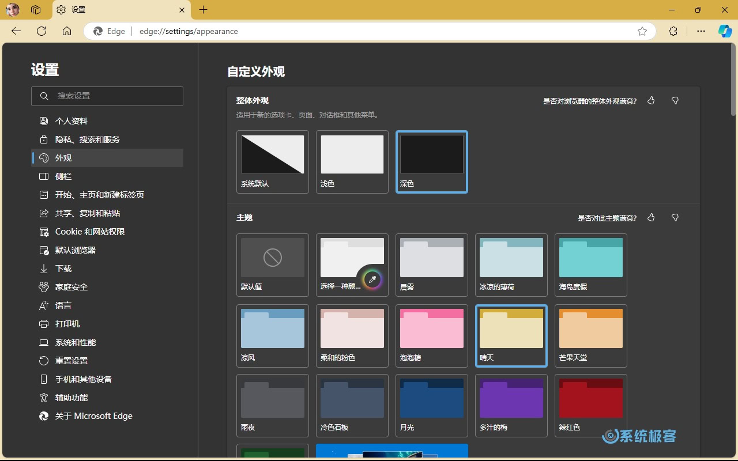Viewport: 738px width, 461px height.
Task: Open 共享、复制和粘贴 settings
Action: [107, 213]
